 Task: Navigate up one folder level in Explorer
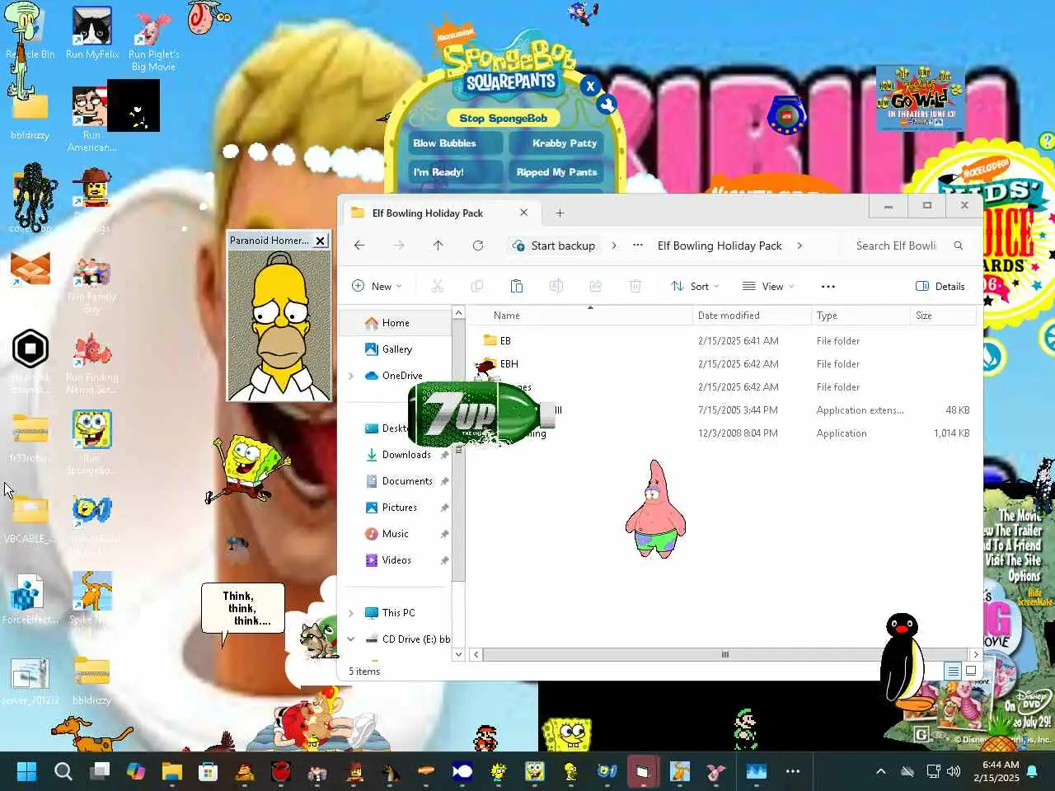pyautogui.click(x=438, y=246)
